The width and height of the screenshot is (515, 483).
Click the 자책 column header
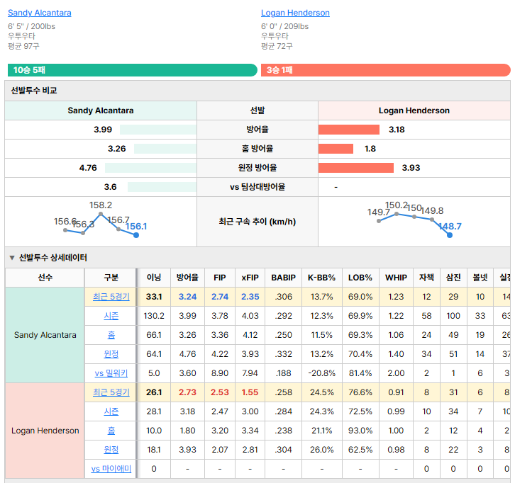click(x=426, y=278)
